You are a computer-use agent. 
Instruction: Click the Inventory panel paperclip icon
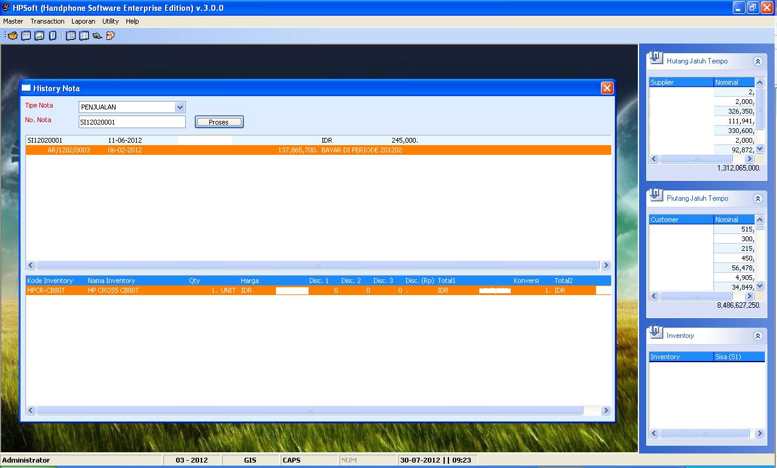655,333
